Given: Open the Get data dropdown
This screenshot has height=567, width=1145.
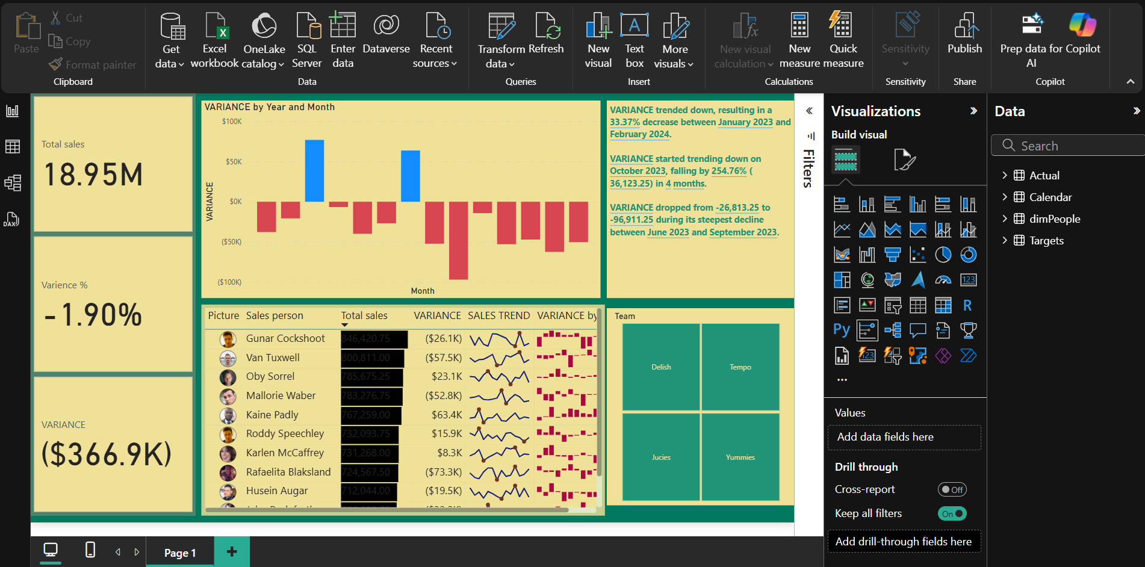Looking at the screenshot, I should coord(170,56).
